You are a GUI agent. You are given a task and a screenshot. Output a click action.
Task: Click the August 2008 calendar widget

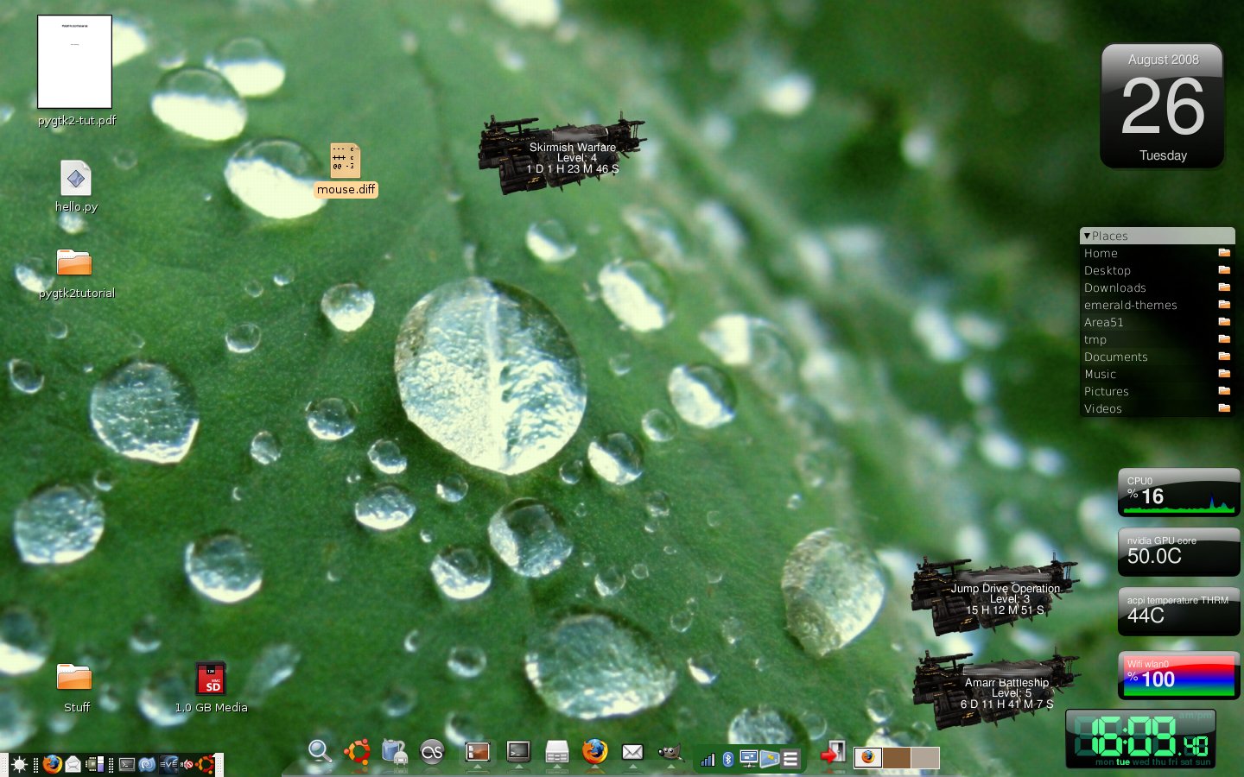(1163, 106)
